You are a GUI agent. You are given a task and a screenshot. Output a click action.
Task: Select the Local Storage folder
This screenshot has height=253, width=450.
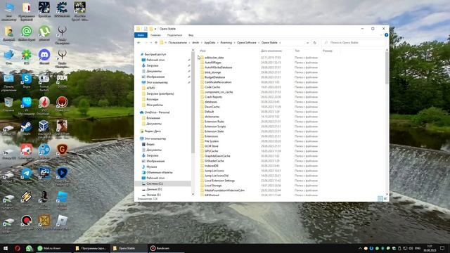213,186
